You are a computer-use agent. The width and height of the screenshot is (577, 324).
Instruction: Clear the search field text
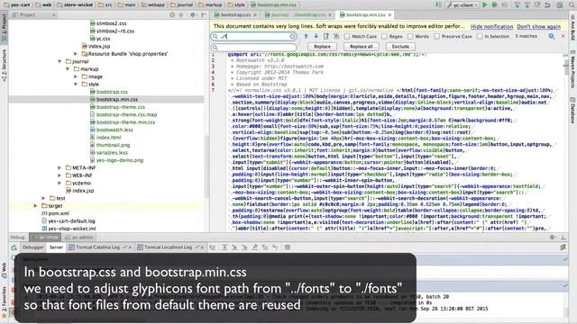(292, 36)
